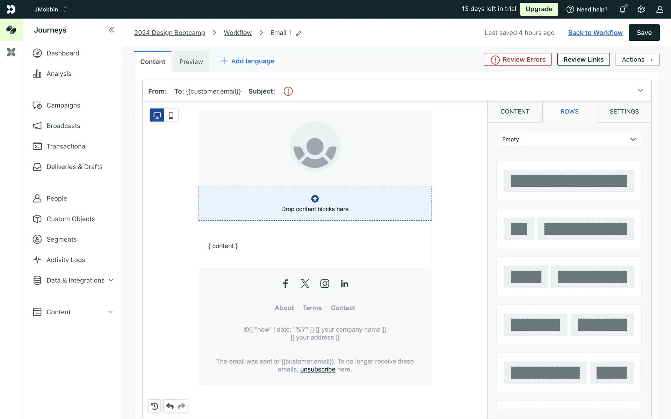
Task: Click the version history icon
Action: [154, 406]
